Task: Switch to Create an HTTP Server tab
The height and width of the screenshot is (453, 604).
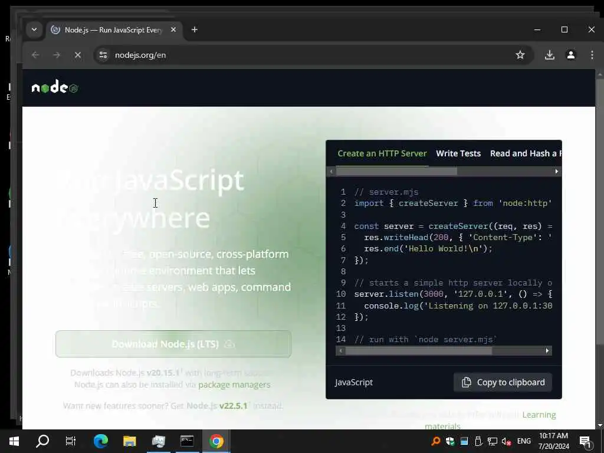Action: point(382,153)
